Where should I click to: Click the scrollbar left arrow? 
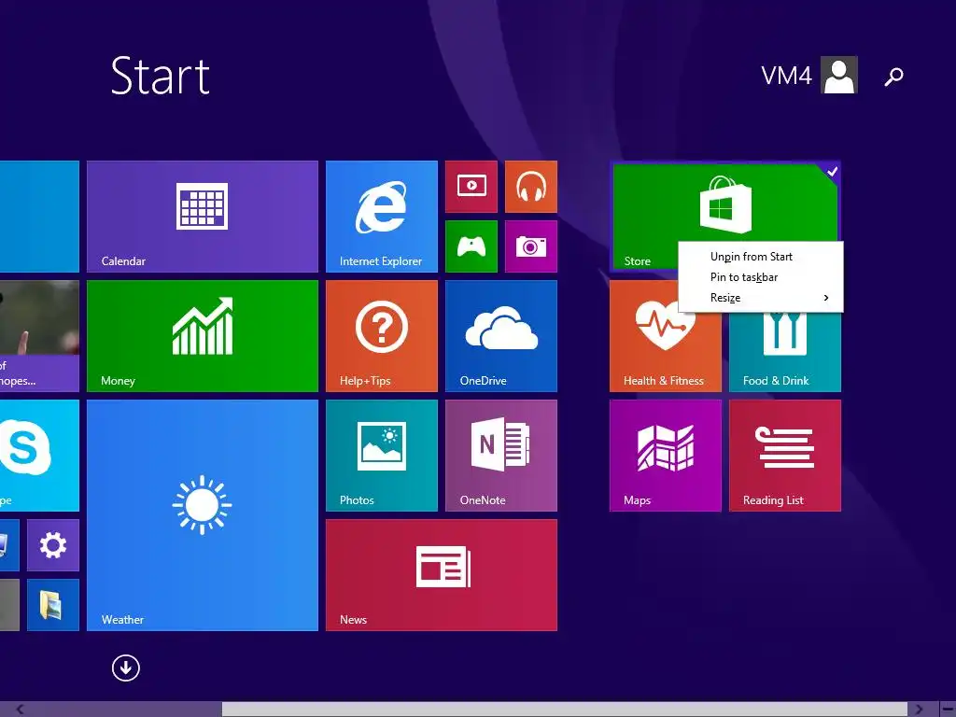[x=21, y=710]
